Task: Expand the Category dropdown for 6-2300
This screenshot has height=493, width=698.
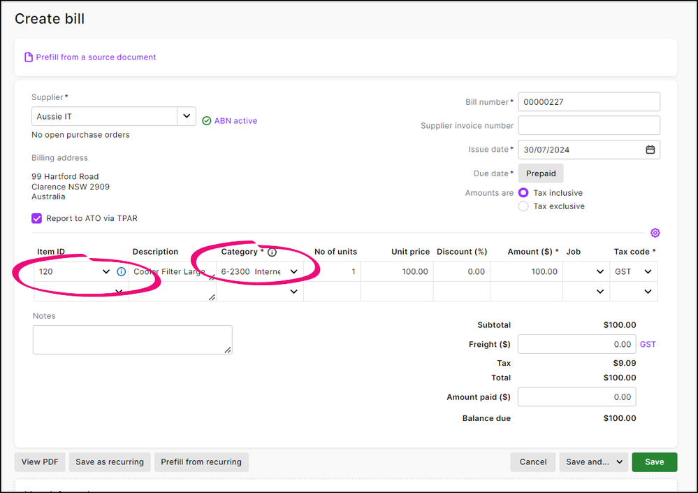Action: [294, 271]
